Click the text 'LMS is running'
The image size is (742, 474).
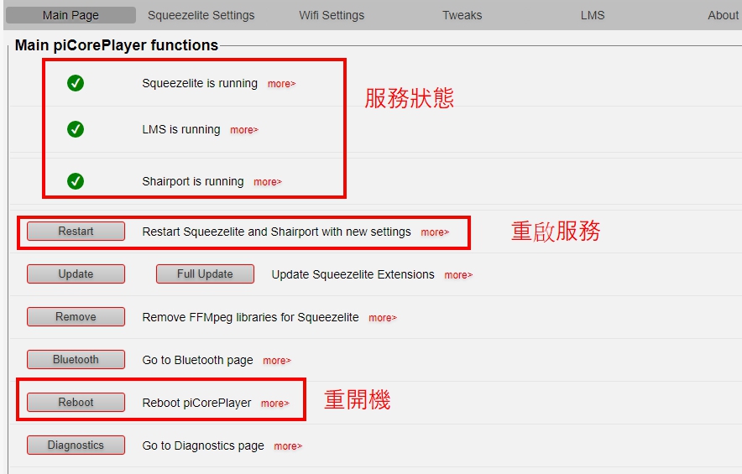pos(181,129)
